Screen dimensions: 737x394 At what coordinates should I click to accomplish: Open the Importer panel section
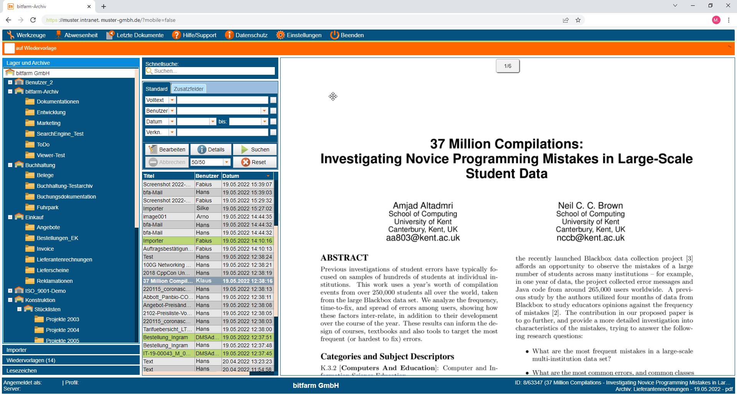(x=71, y=350)
